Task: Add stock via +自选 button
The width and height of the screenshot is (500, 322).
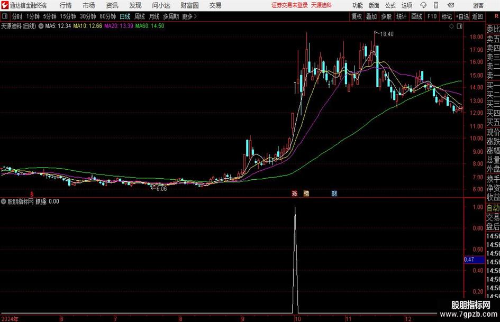Action: [462, 16]
